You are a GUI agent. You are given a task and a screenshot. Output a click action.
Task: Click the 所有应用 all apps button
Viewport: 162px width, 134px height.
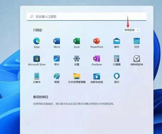coord(132,30)
